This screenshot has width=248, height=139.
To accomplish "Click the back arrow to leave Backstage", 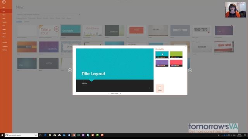I will [4, 2].
